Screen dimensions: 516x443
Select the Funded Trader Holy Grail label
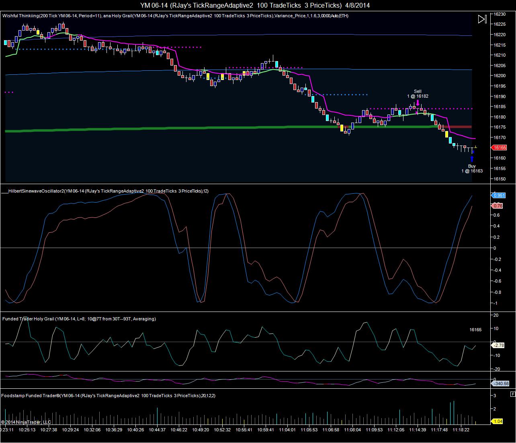pyautogui.click(x=79, y=319)
